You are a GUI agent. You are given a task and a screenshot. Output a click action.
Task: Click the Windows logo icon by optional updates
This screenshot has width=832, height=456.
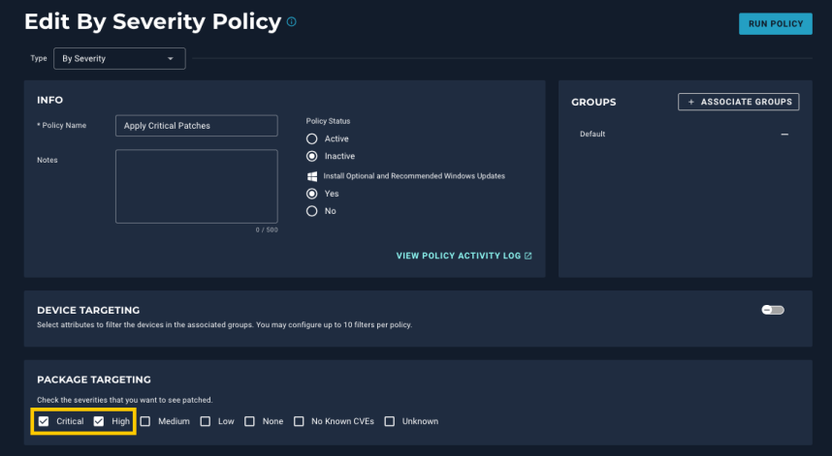[312, 176]
